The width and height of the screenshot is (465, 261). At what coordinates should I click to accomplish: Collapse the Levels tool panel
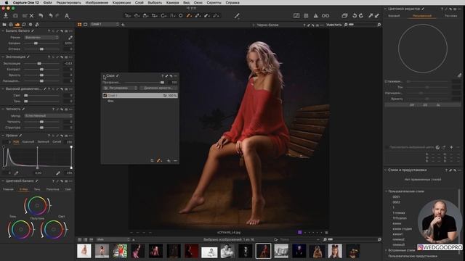[3, 136]
